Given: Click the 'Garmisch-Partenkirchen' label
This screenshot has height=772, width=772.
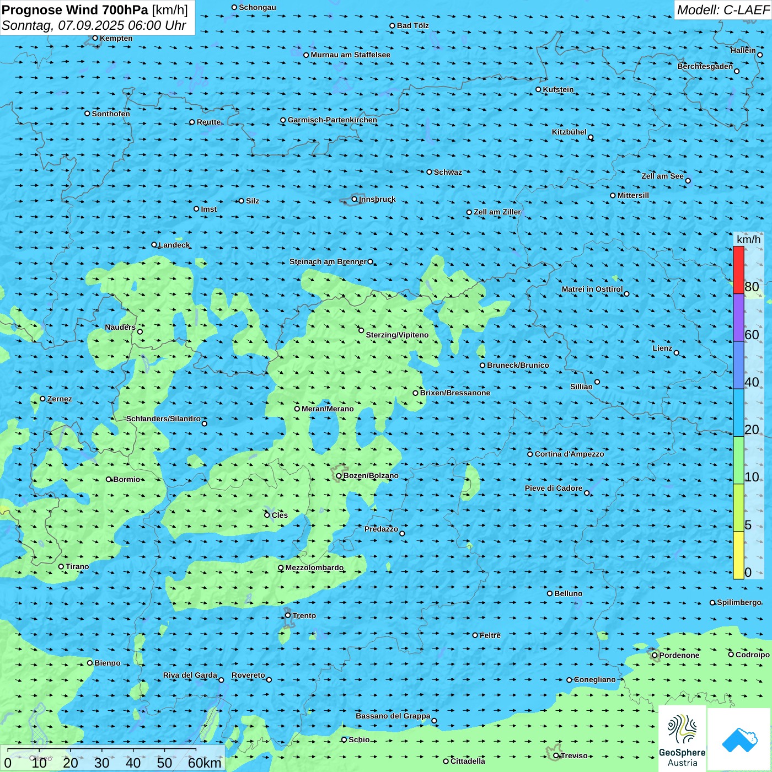Looking at the screenshot, I should tap(333, 120).
